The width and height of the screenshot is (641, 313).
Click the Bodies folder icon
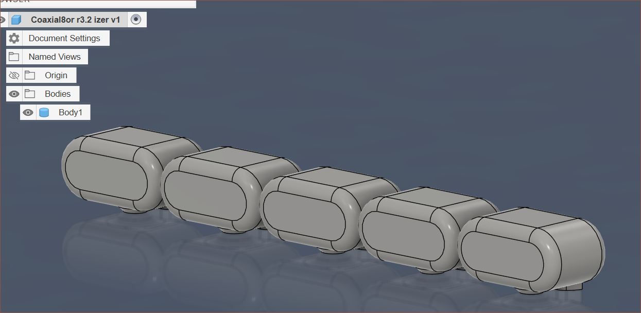[x=30, y=94]
